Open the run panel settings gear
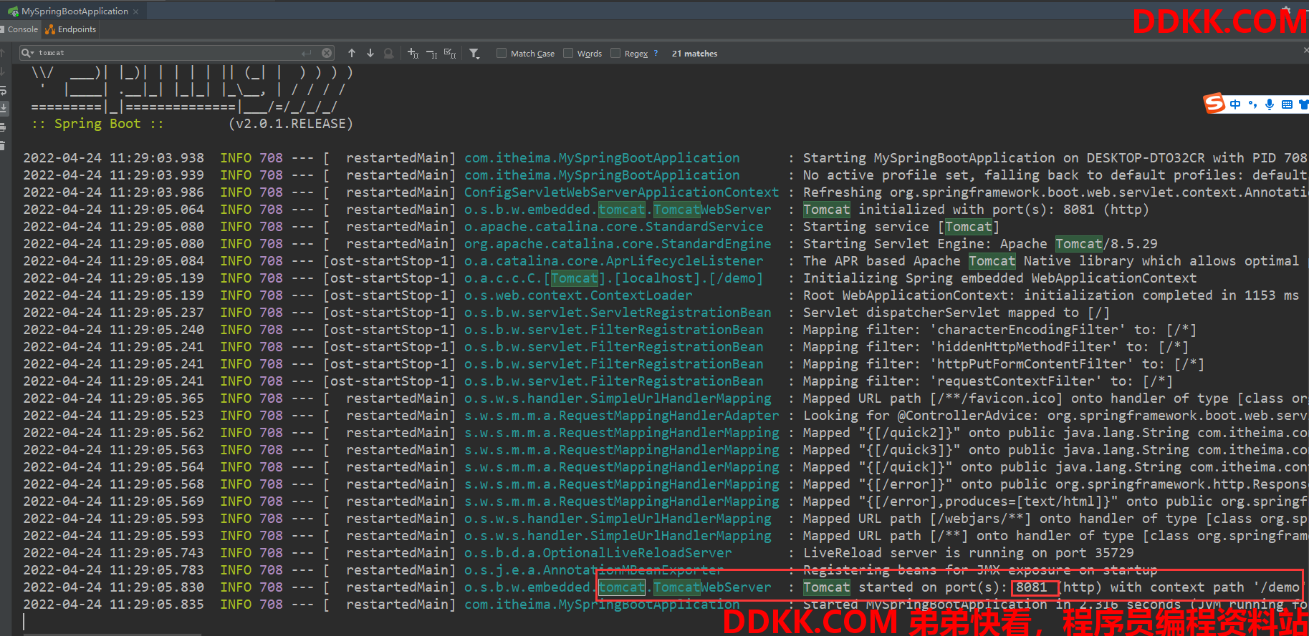Screen dimensions: 1309x636 (x=1286, y=10)
